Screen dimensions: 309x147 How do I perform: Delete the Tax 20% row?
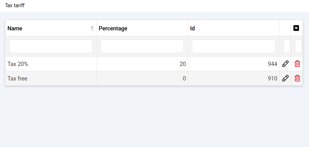tap(297, 64)
